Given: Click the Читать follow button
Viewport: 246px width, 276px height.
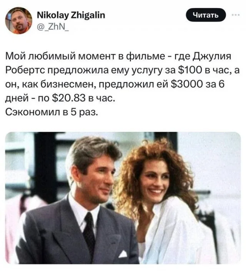Looking at the screenshot, I should click(206, 15).
